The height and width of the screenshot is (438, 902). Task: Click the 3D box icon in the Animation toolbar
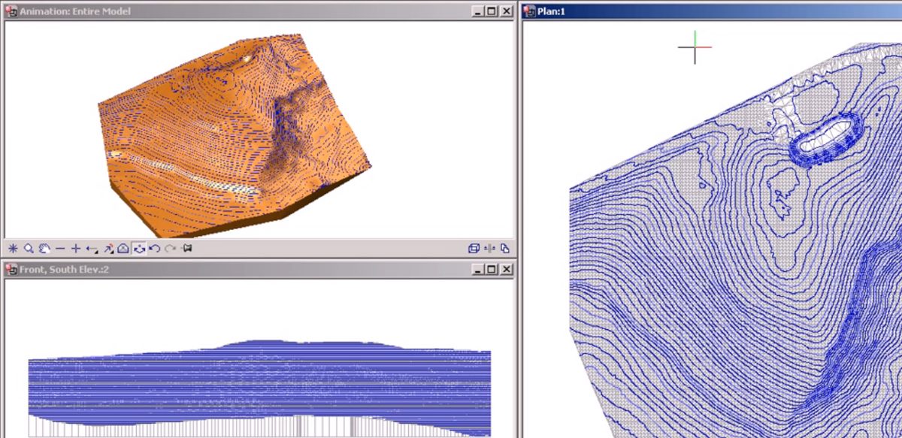474,248
